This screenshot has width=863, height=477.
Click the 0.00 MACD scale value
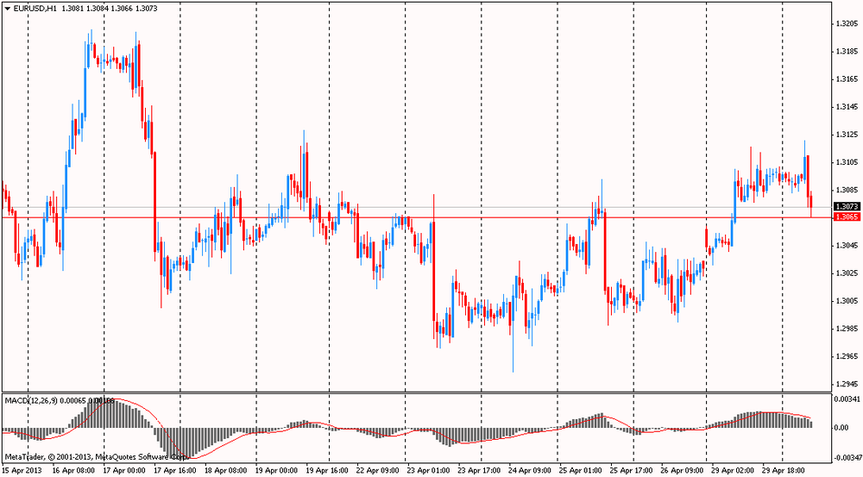pos(841,428)
